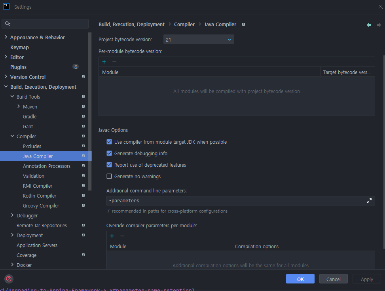Click OK to confirm settings
This screenshot has width=385, height=291.
(x=300, y=279)
